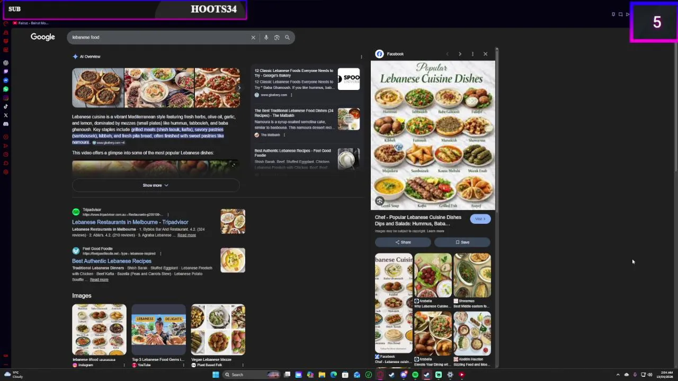Viewport: 678px width, 381px height.
Task: Save the previewed image
Action: click(462, 242)
